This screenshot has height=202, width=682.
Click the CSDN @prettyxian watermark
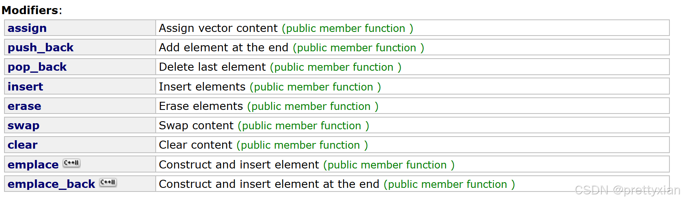(x=627, y=190)
